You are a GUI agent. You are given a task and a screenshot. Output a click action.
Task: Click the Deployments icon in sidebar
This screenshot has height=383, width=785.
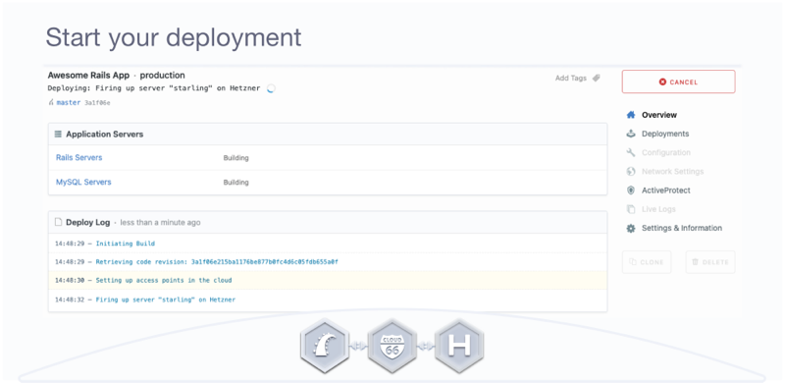(631, 134)
